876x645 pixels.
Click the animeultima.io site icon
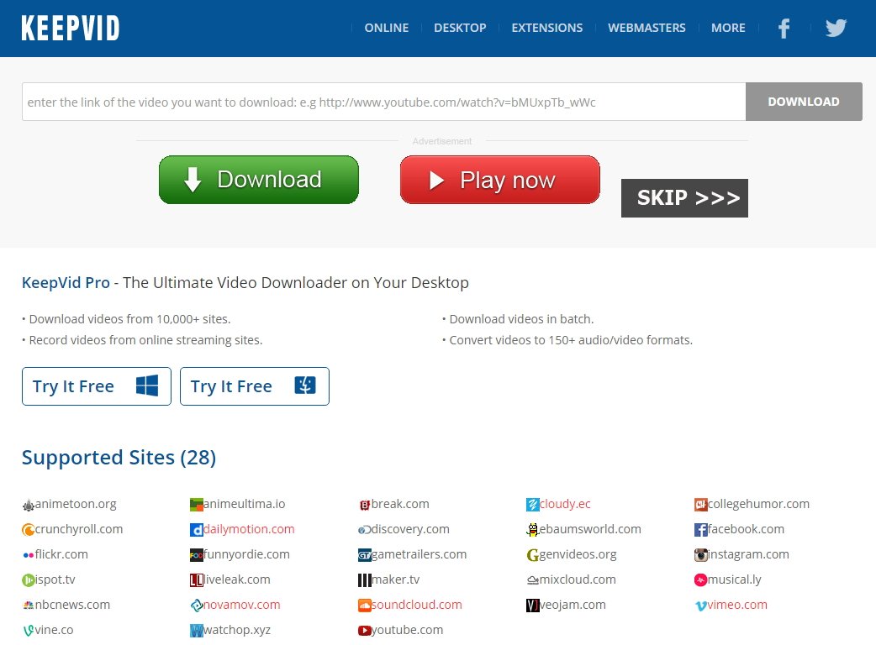click(x=197, y=505)
